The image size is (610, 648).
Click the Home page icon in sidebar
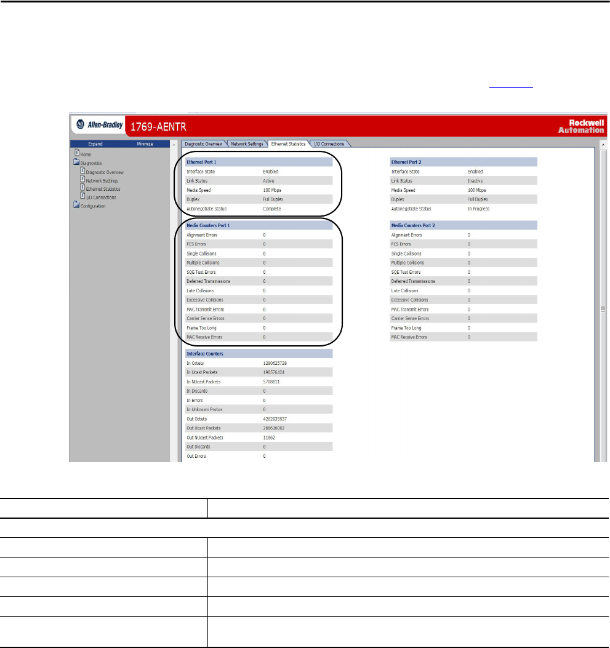pyautogui.click(x=77, y=153)
